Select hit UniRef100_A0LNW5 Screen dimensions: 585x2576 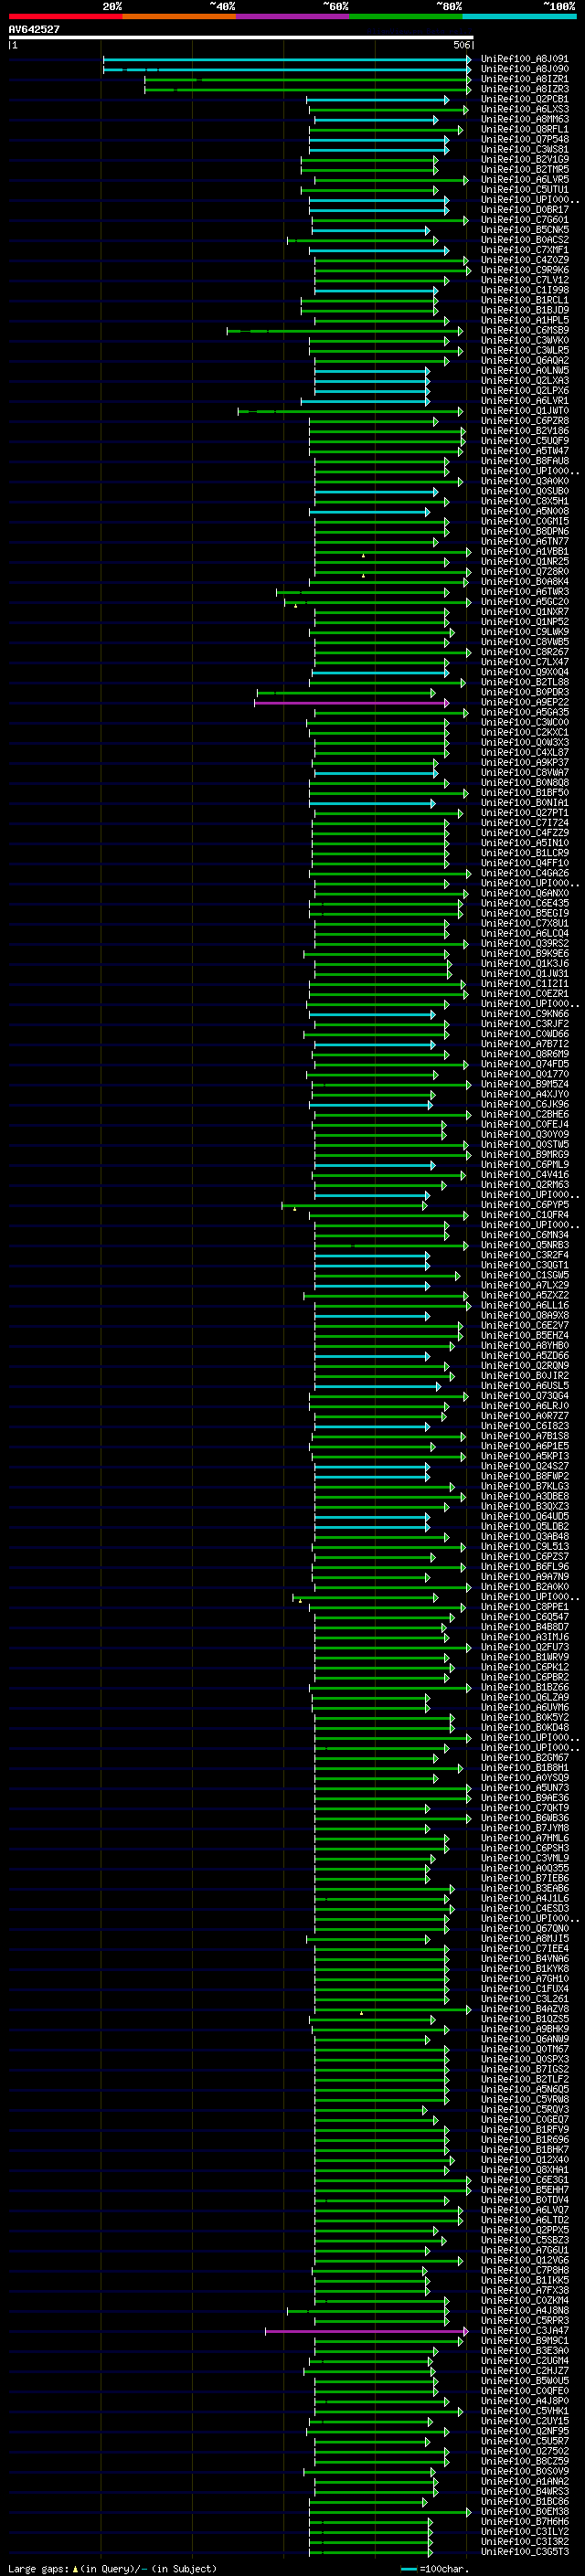tap(524, 371)
